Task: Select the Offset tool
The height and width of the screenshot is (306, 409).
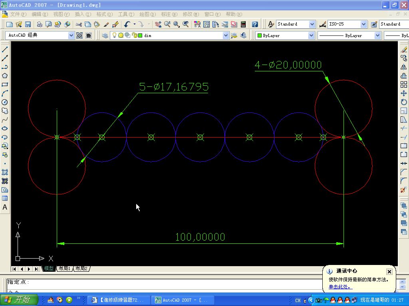Action: click(404, 76)
